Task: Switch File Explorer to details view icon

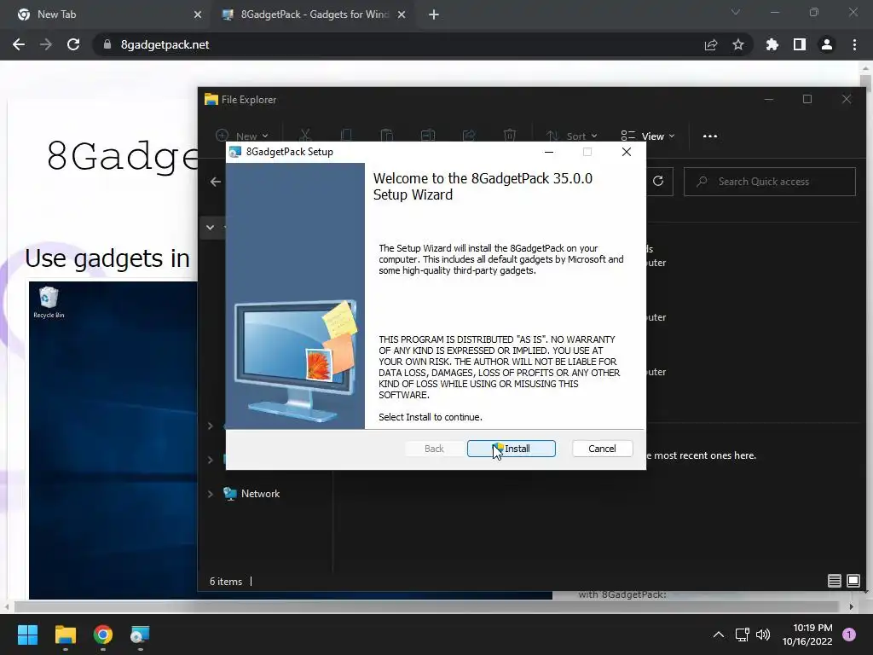Action: pos(834,581)
